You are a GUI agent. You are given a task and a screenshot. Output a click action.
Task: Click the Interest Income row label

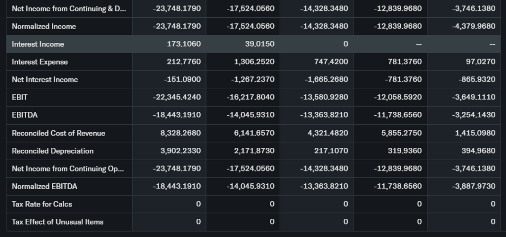click(x=38, y=44)
